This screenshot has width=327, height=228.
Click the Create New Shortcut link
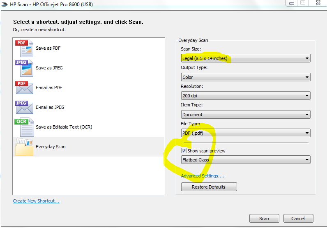click(x=36, y=201)
